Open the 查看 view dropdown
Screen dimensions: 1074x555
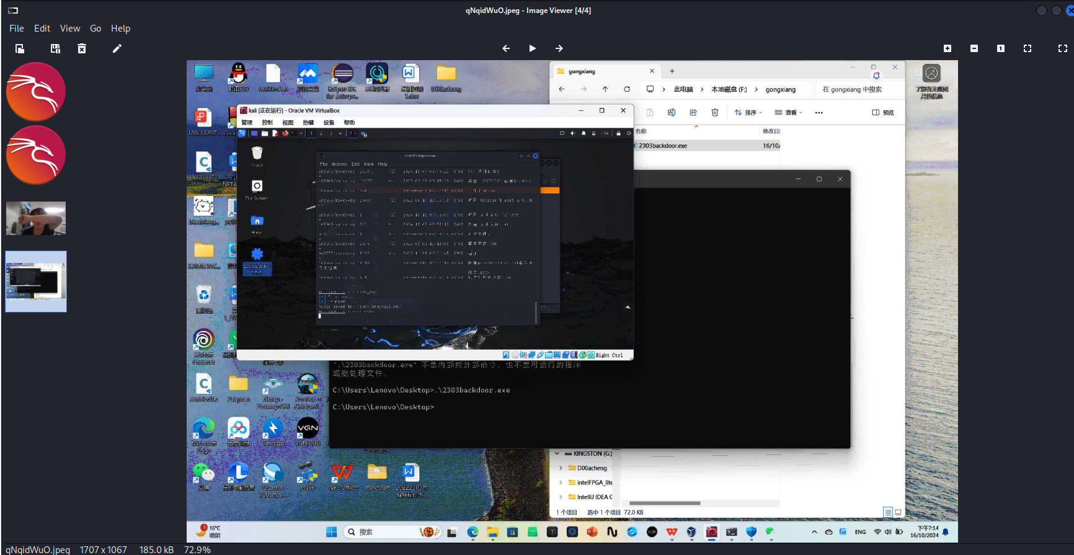tap(789, 112)
